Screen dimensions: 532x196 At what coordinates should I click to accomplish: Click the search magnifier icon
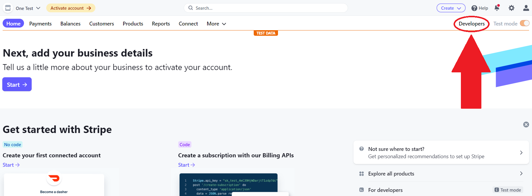[191, 8]
